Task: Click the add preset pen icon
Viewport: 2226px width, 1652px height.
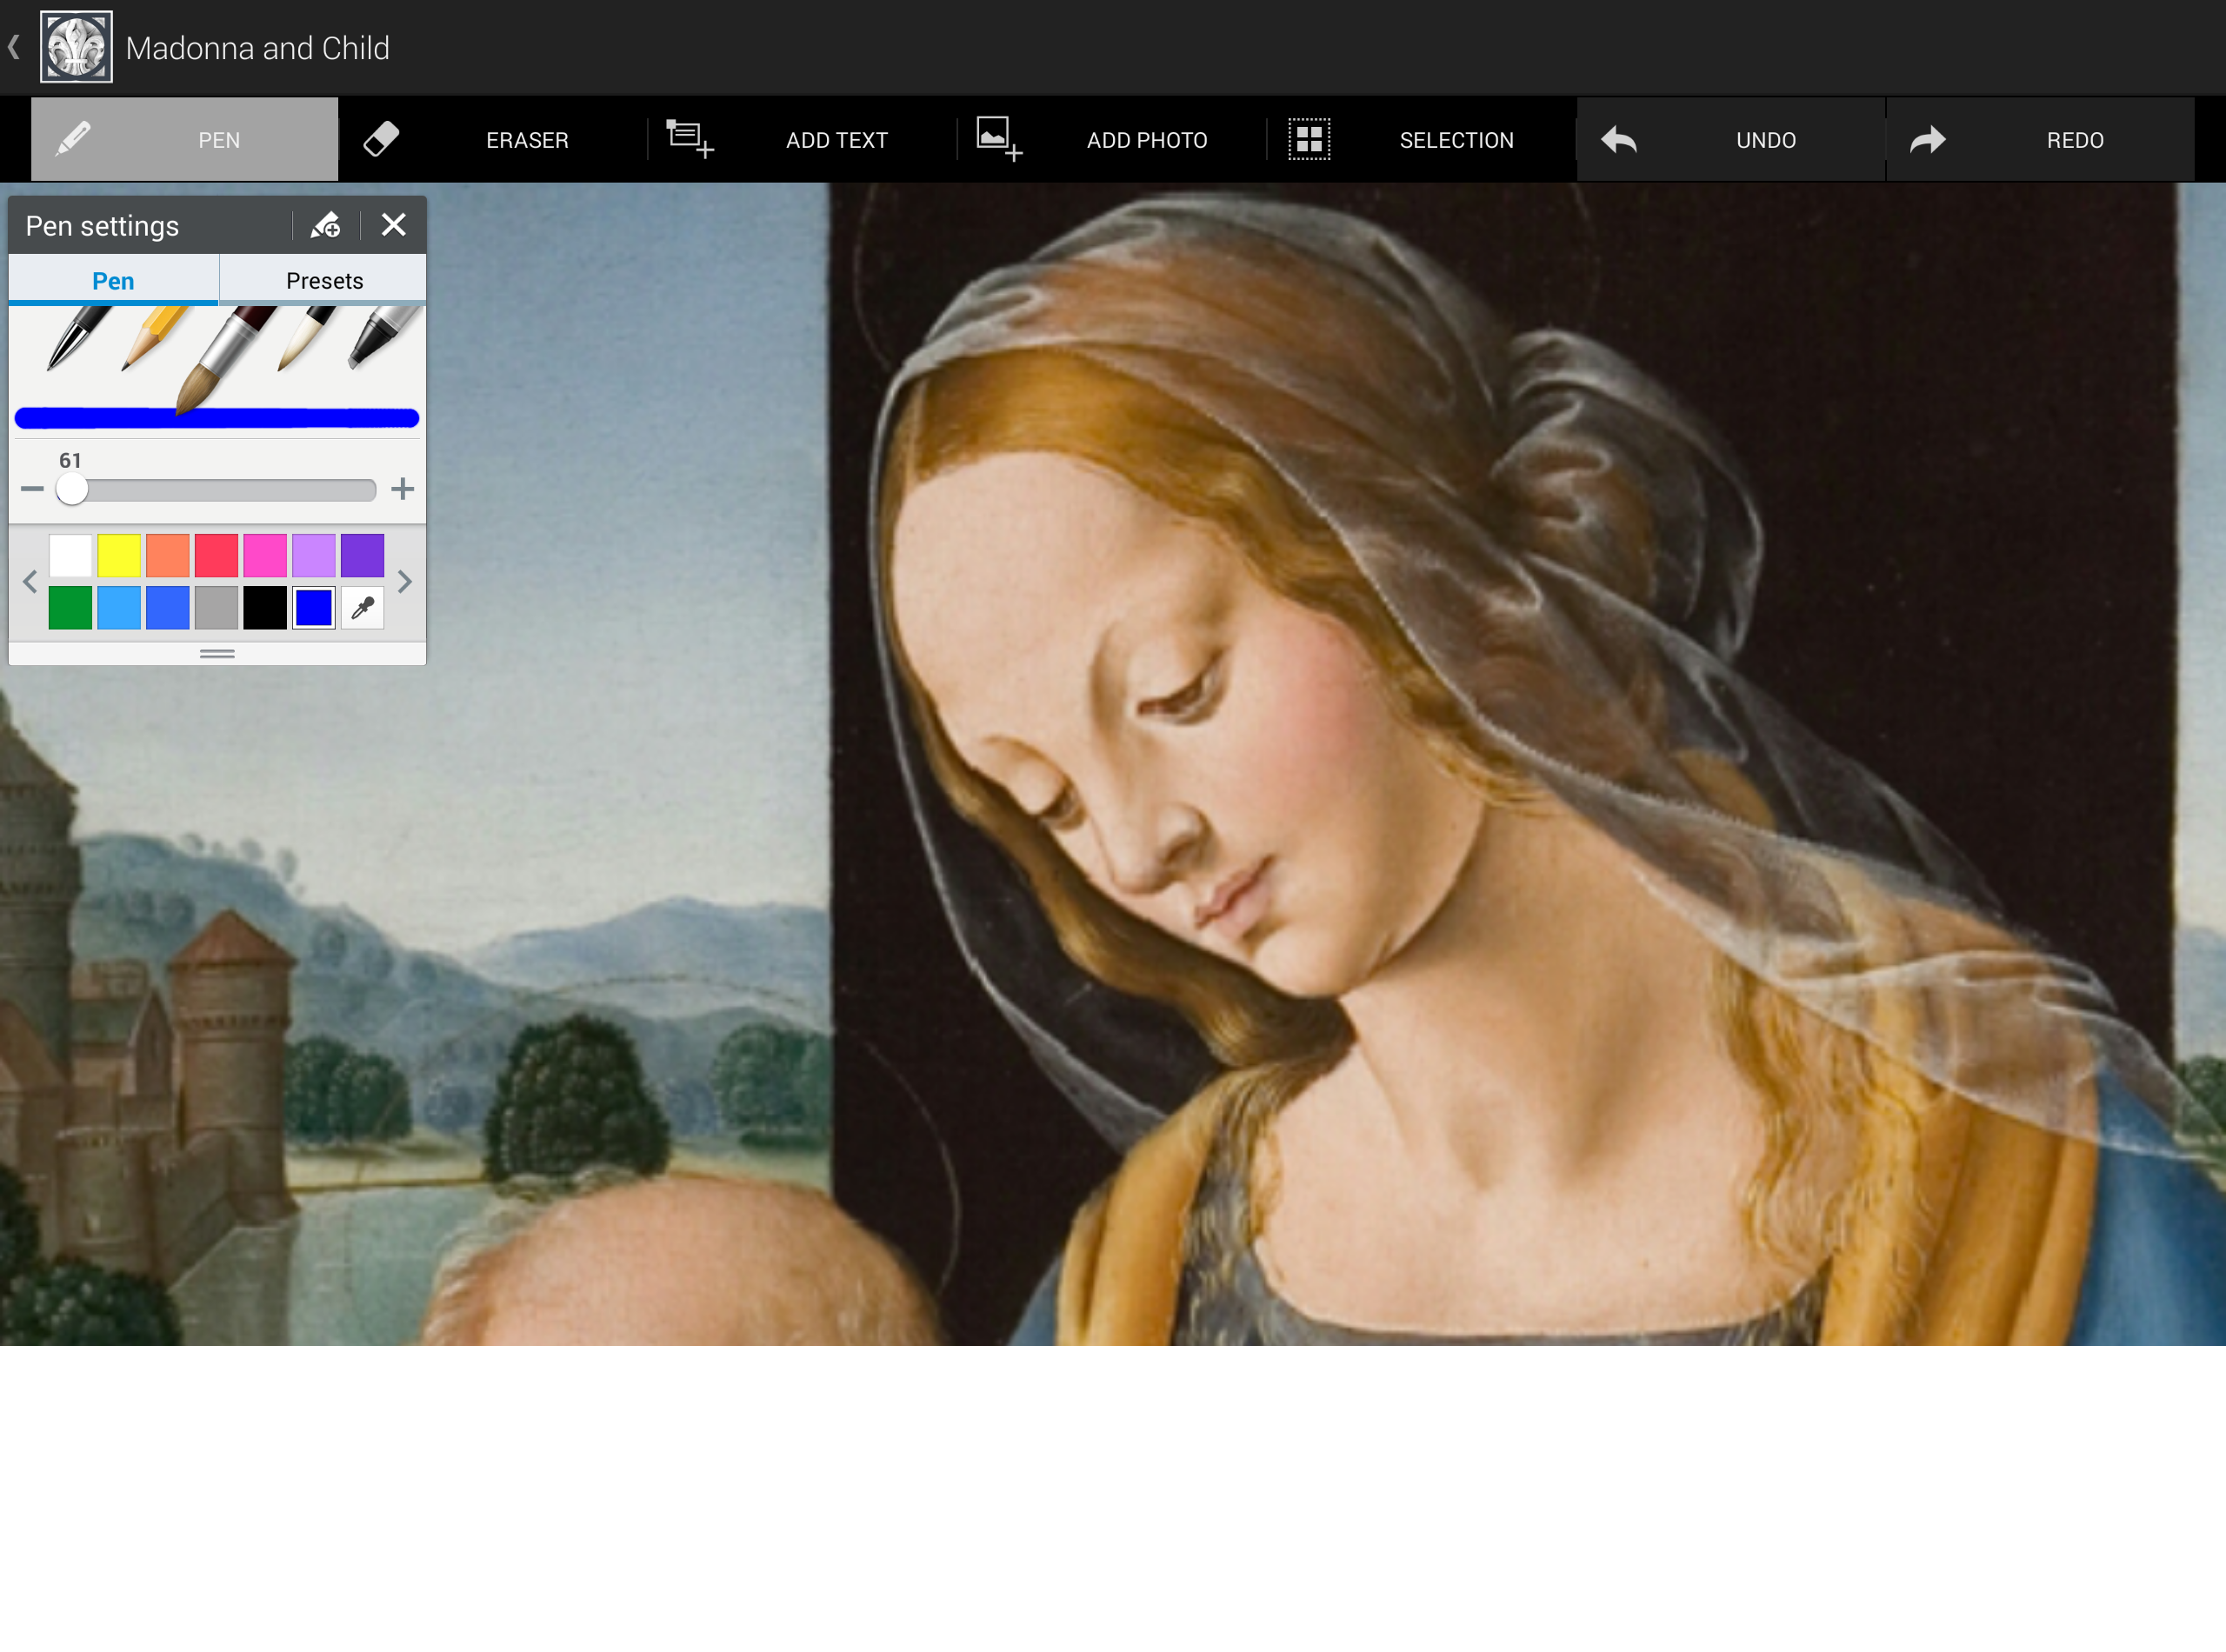Action: (326, 226)
